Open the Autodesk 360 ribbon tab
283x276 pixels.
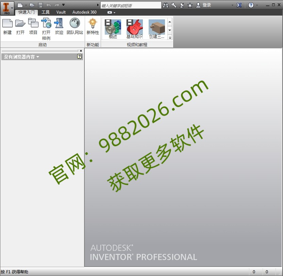84,12
